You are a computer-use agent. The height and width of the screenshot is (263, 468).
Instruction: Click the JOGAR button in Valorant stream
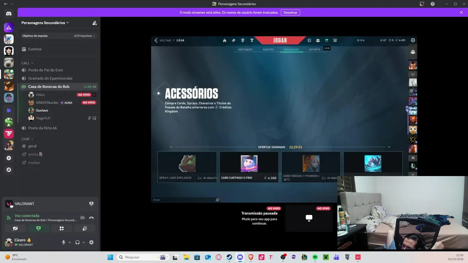click(280, 40)
